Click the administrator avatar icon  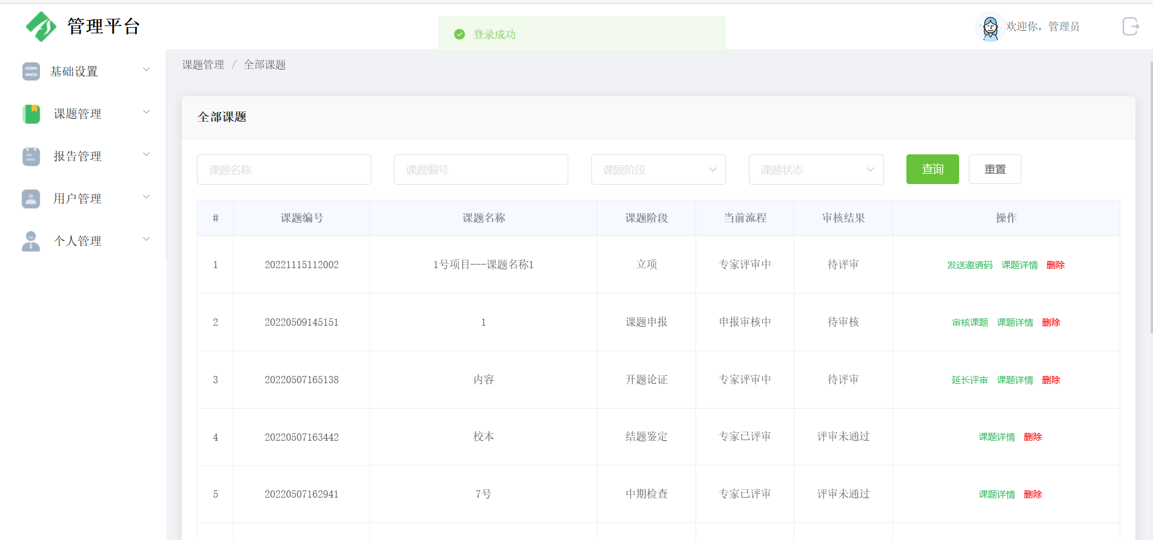click(x=990, y=27)
